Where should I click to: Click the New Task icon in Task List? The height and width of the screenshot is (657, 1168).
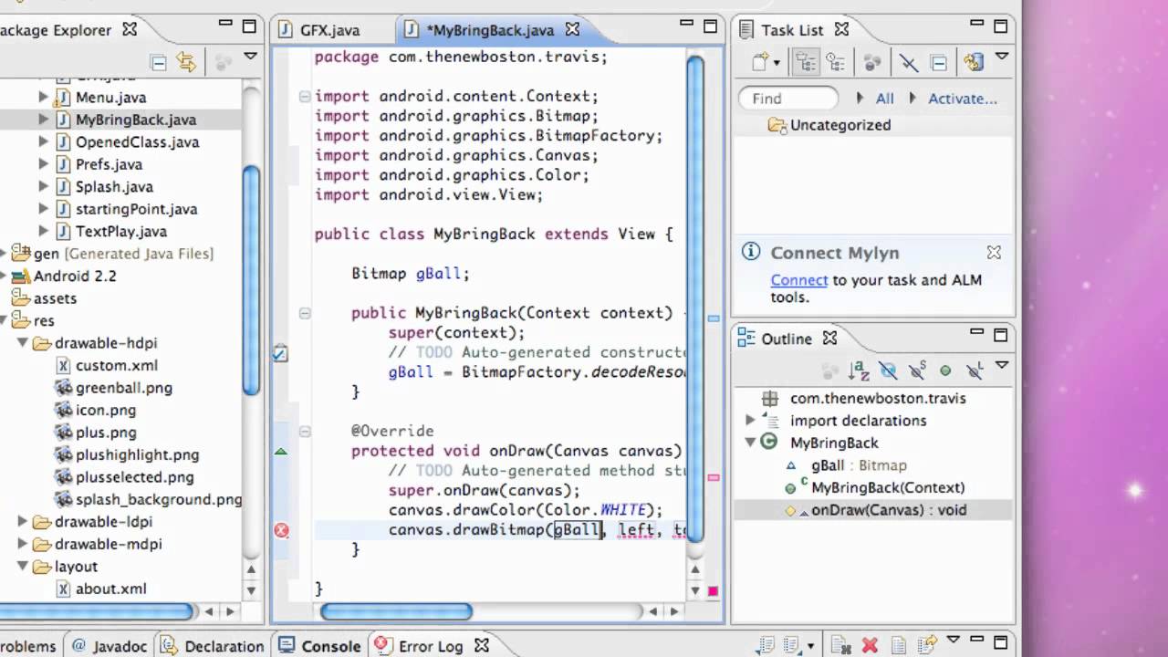click(760, 62)
